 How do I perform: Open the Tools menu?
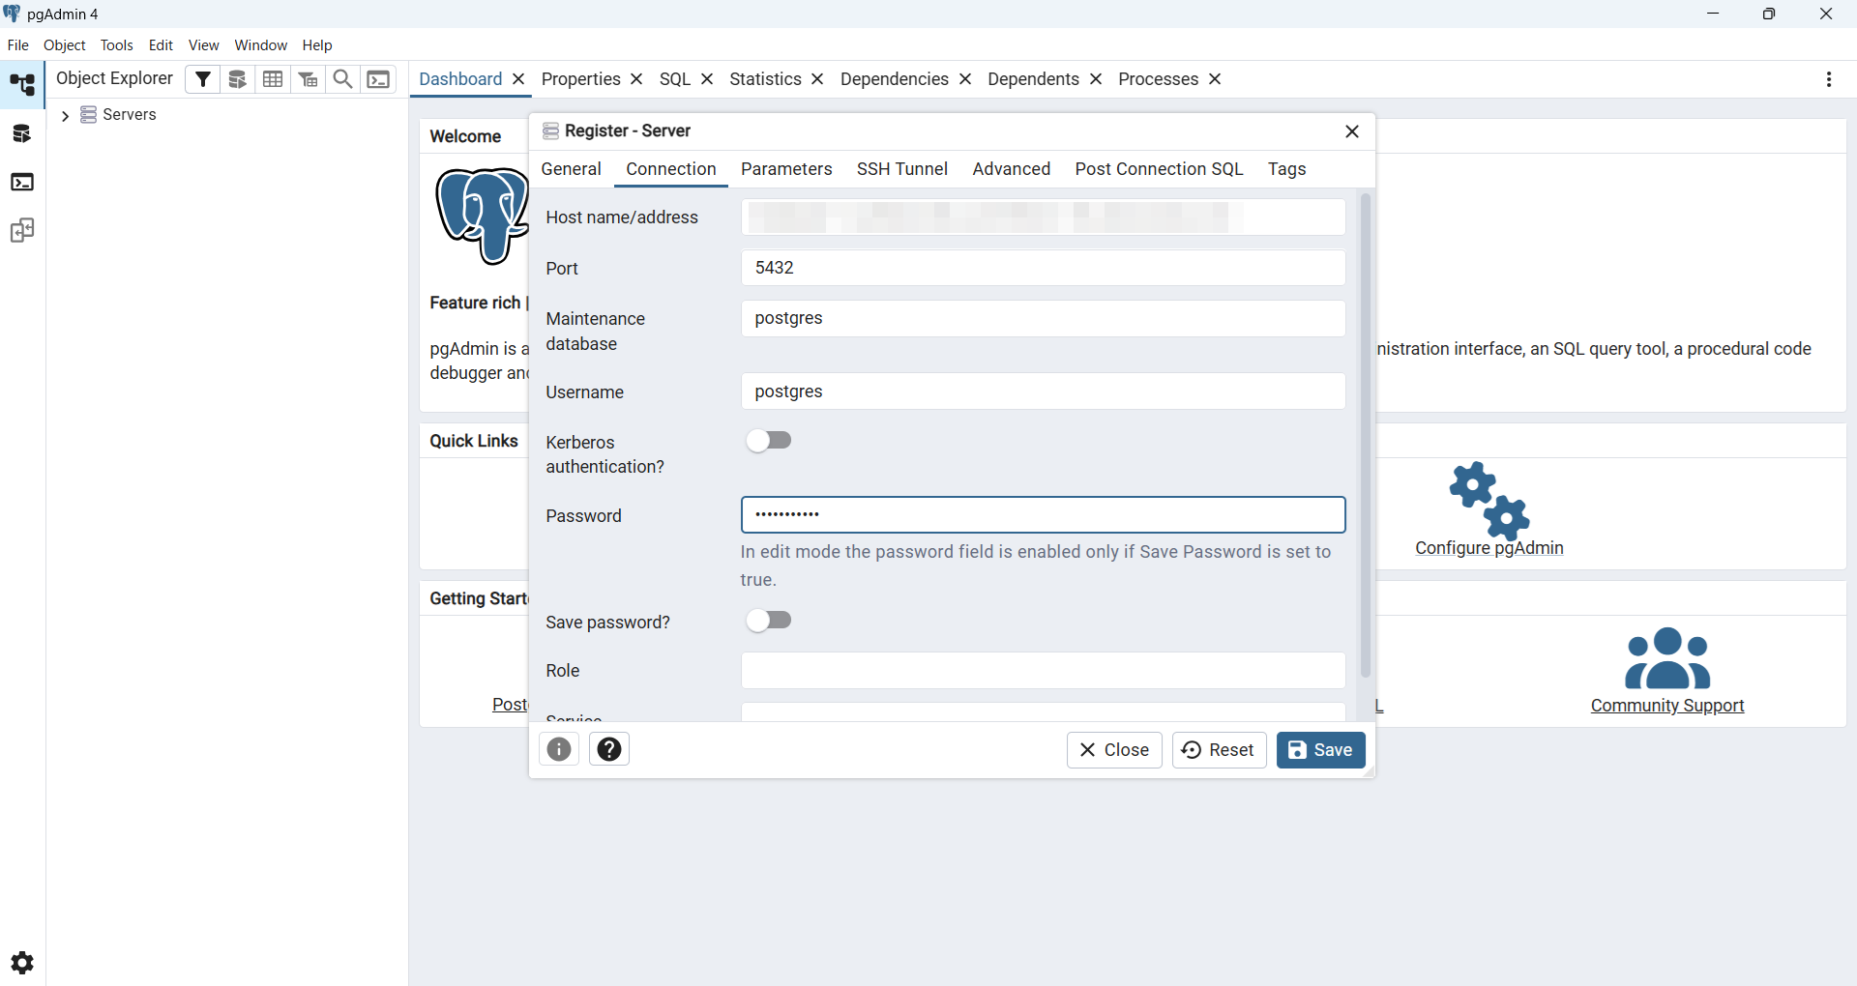116,45
